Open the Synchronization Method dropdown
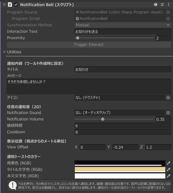The width and height of the screenshot is (173, 193). 123,25
